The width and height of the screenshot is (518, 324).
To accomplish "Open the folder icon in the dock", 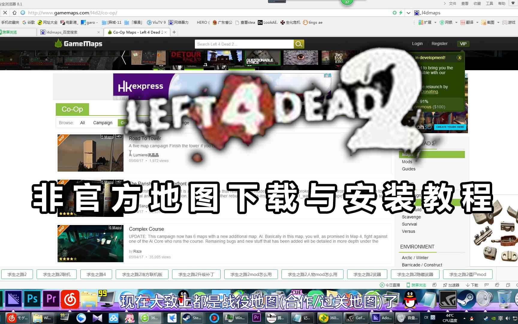I will 88,300.
